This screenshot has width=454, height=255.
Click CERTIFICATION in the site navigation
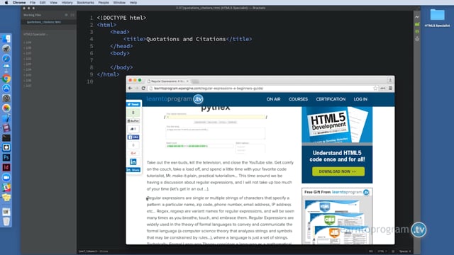[331, 99]
